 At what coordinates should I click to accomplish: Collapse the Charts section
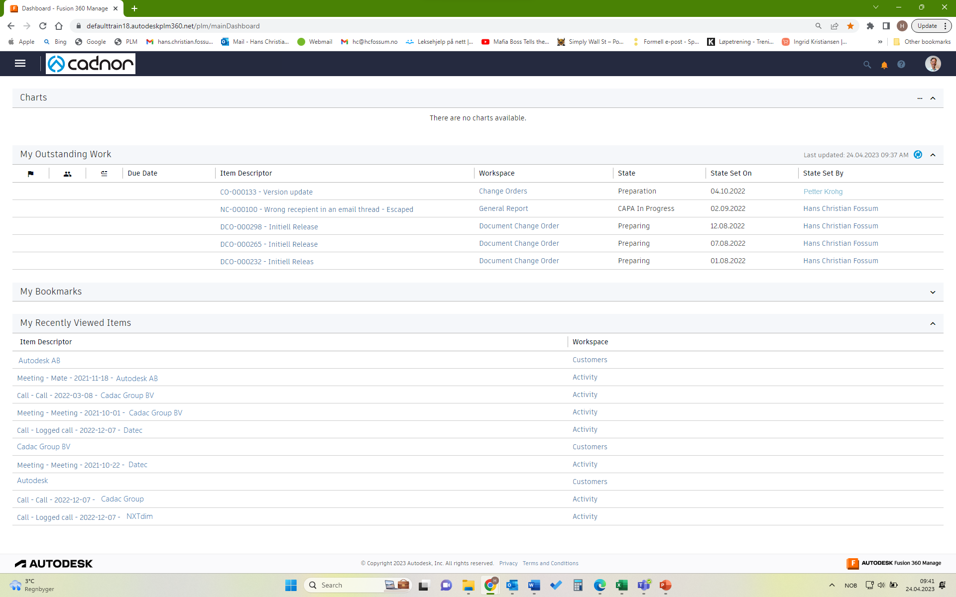pyautogui.click(x=933, y=98)
